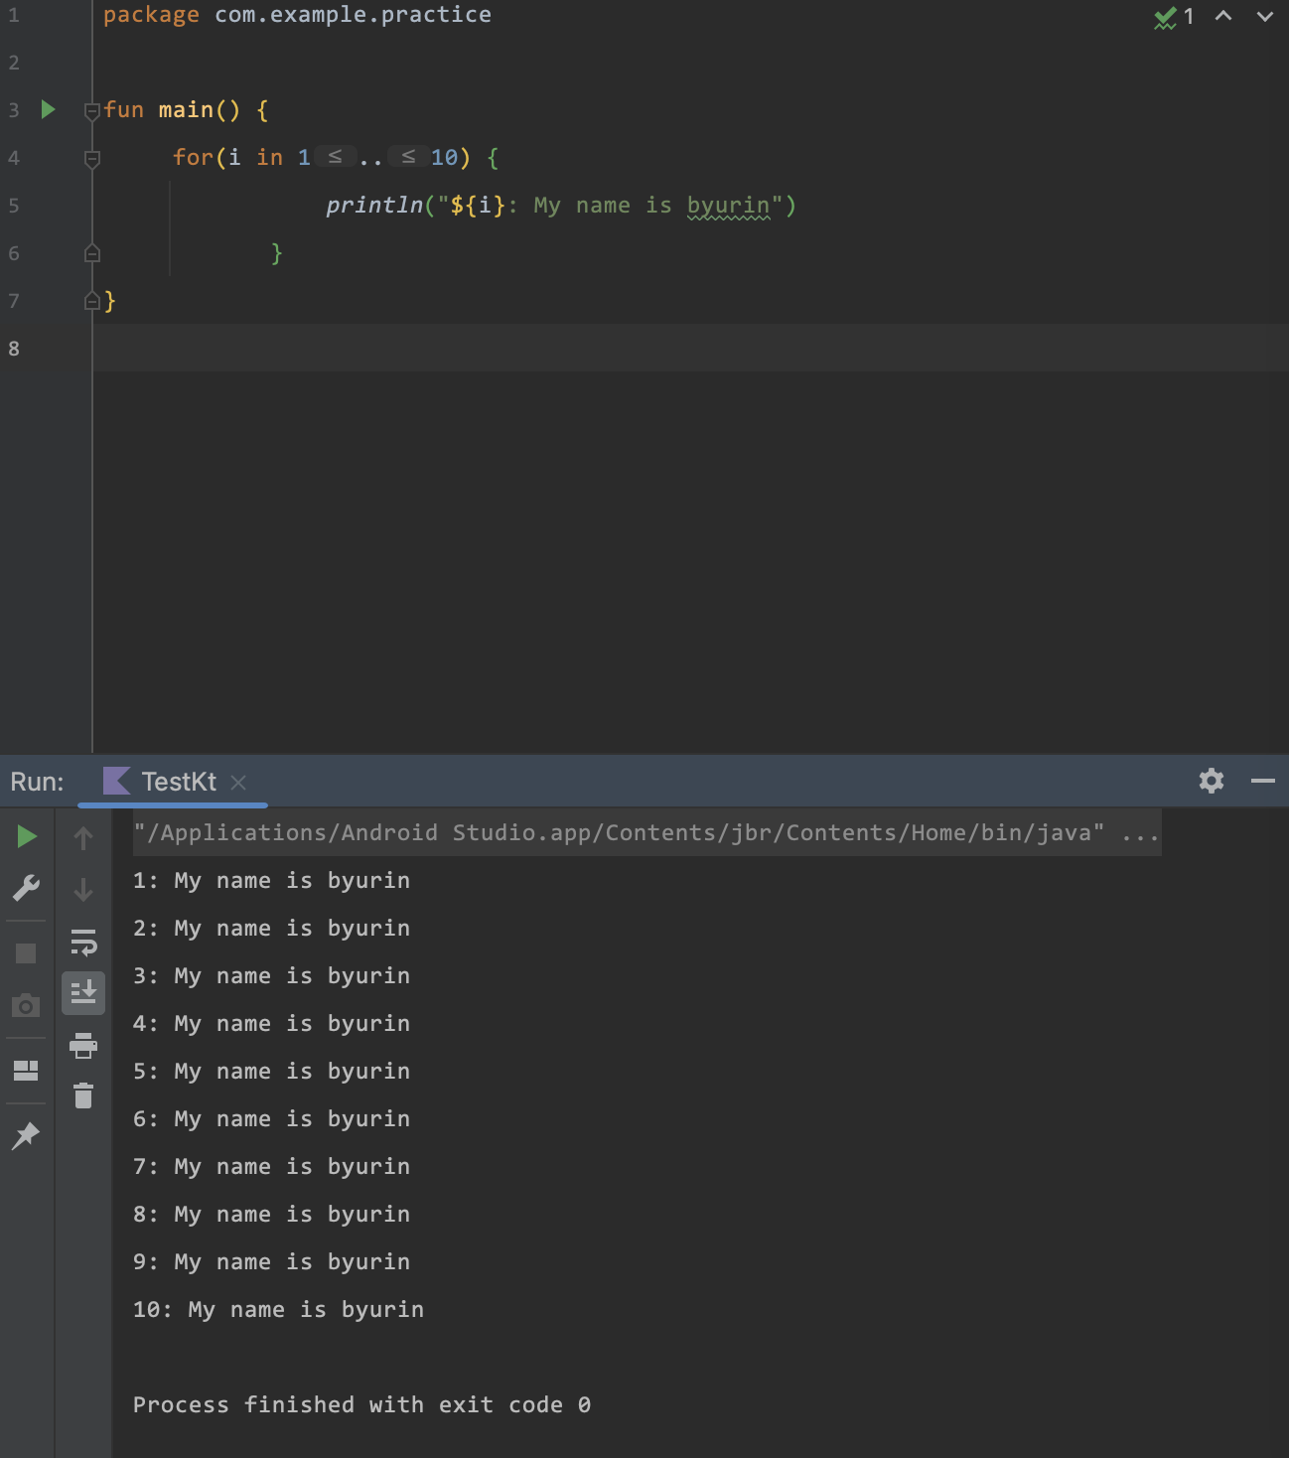This screenshot has height=1458, width=1289.
Task: Open inspection widget with green checkmark
Action: [1174, 17]
